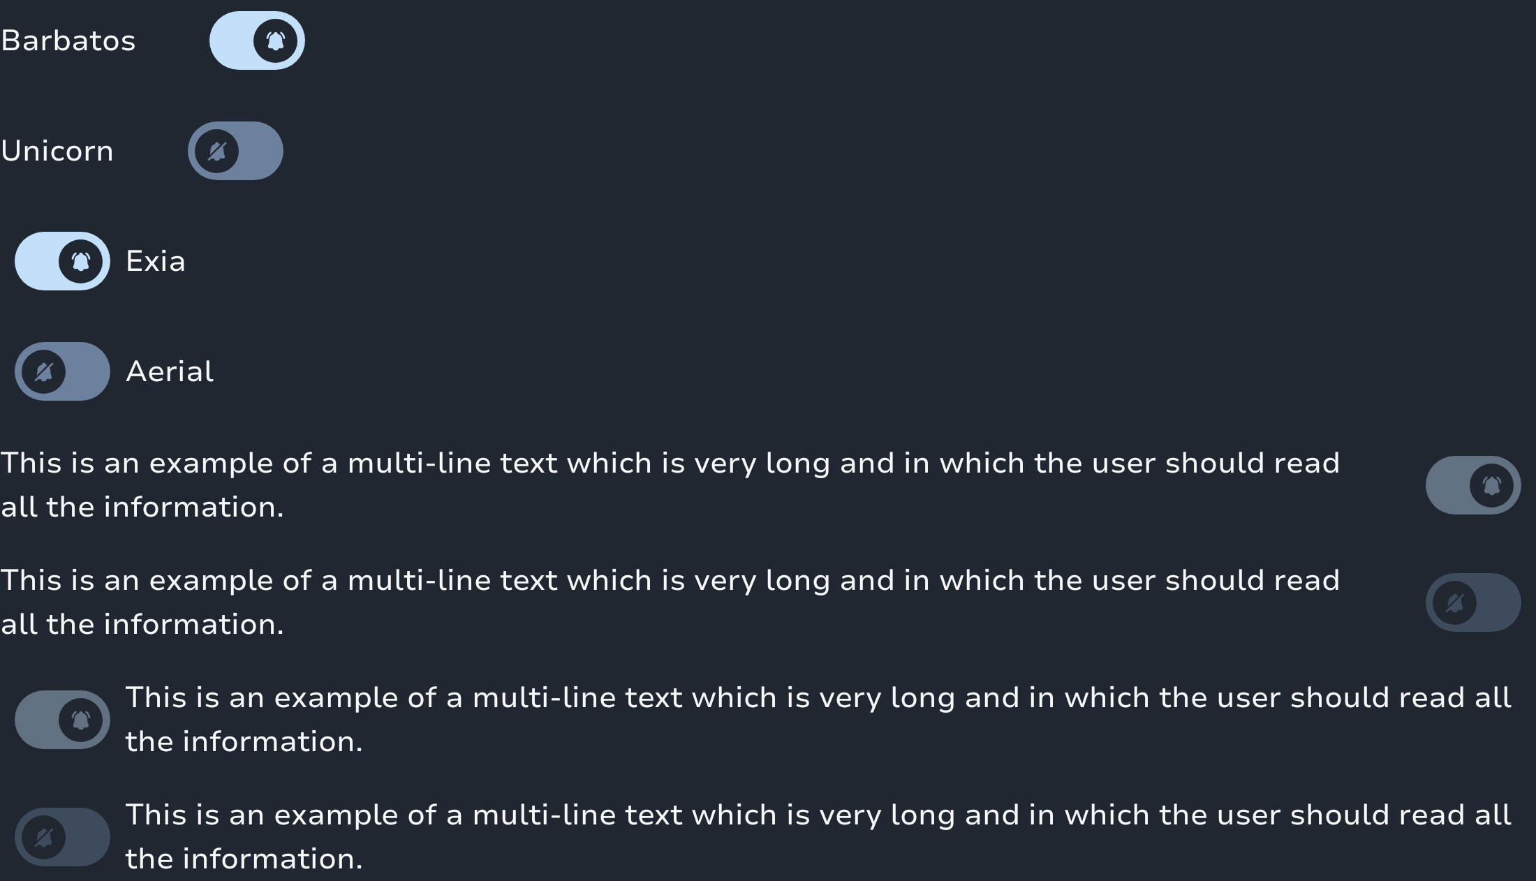Click muted bell icon right of second multi-line text

coord(1455,603)
